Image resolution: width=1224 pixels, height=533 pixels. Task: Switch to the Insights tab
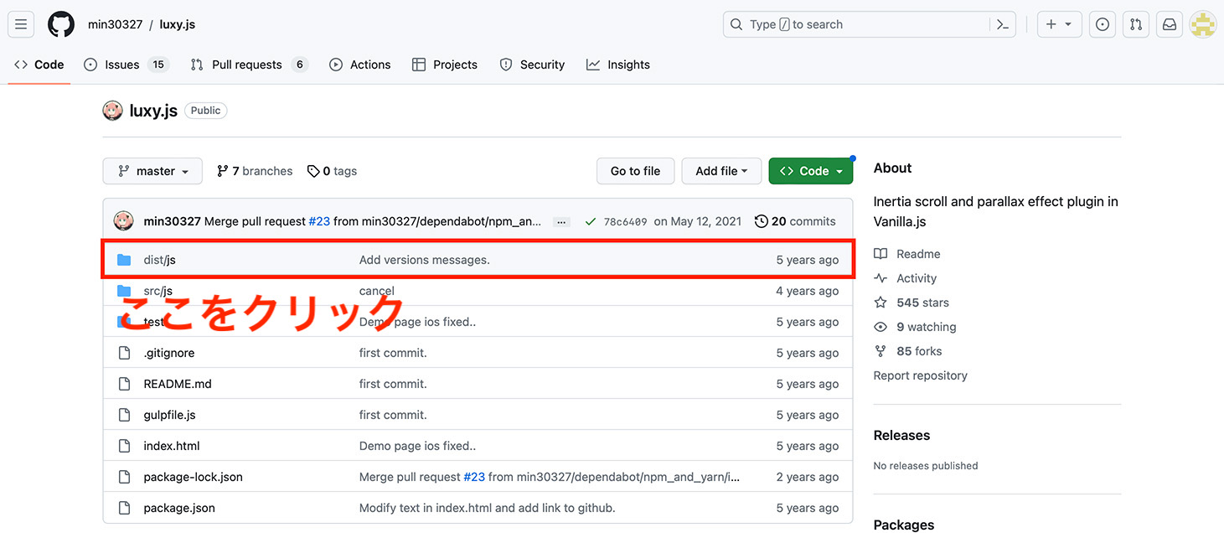[618, 65]
